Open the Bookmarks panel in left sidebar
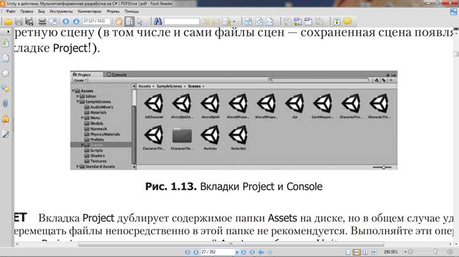Screen dimensions: 459x257 click(x=6, y=43)
